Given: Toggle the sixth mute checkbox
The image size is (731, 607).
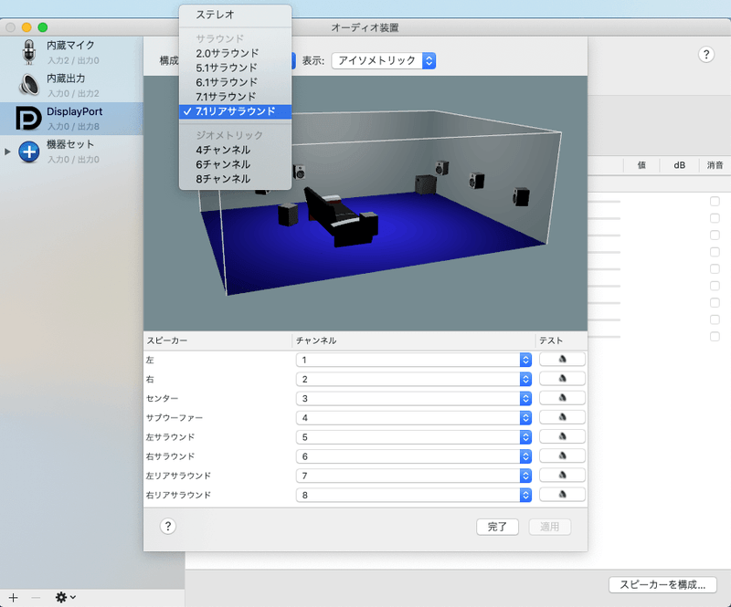Looking at the screenshot, I should point(715,286).
